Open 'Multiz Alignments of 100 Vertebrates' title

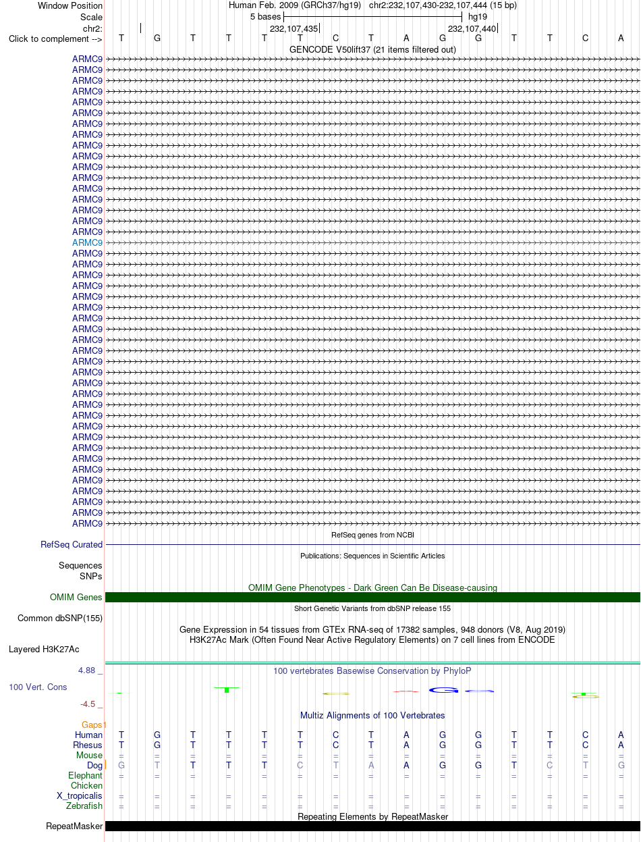point(372,715)
